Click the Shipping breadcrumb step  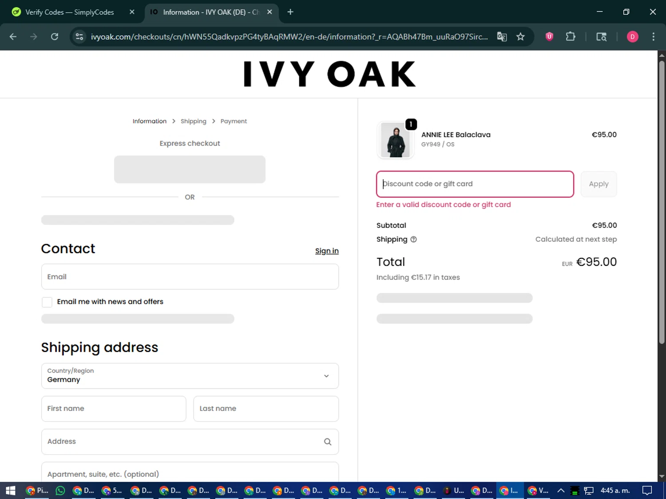pyautogui.click(x=194, y=121)
